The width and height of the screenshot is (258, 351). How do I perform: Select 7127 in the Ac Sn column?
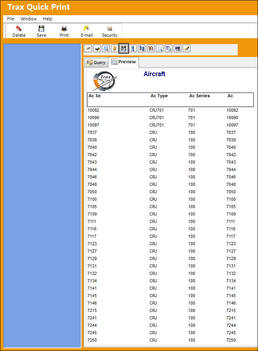point(92,251)
